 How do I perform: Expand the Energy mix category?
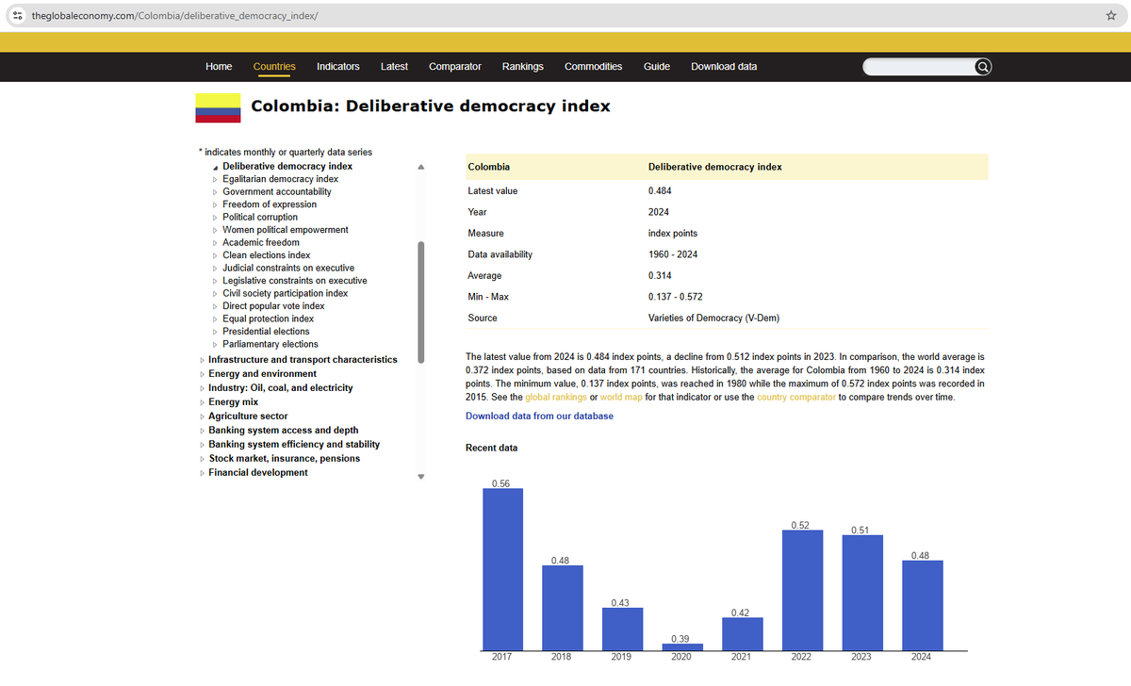[202, 402]
